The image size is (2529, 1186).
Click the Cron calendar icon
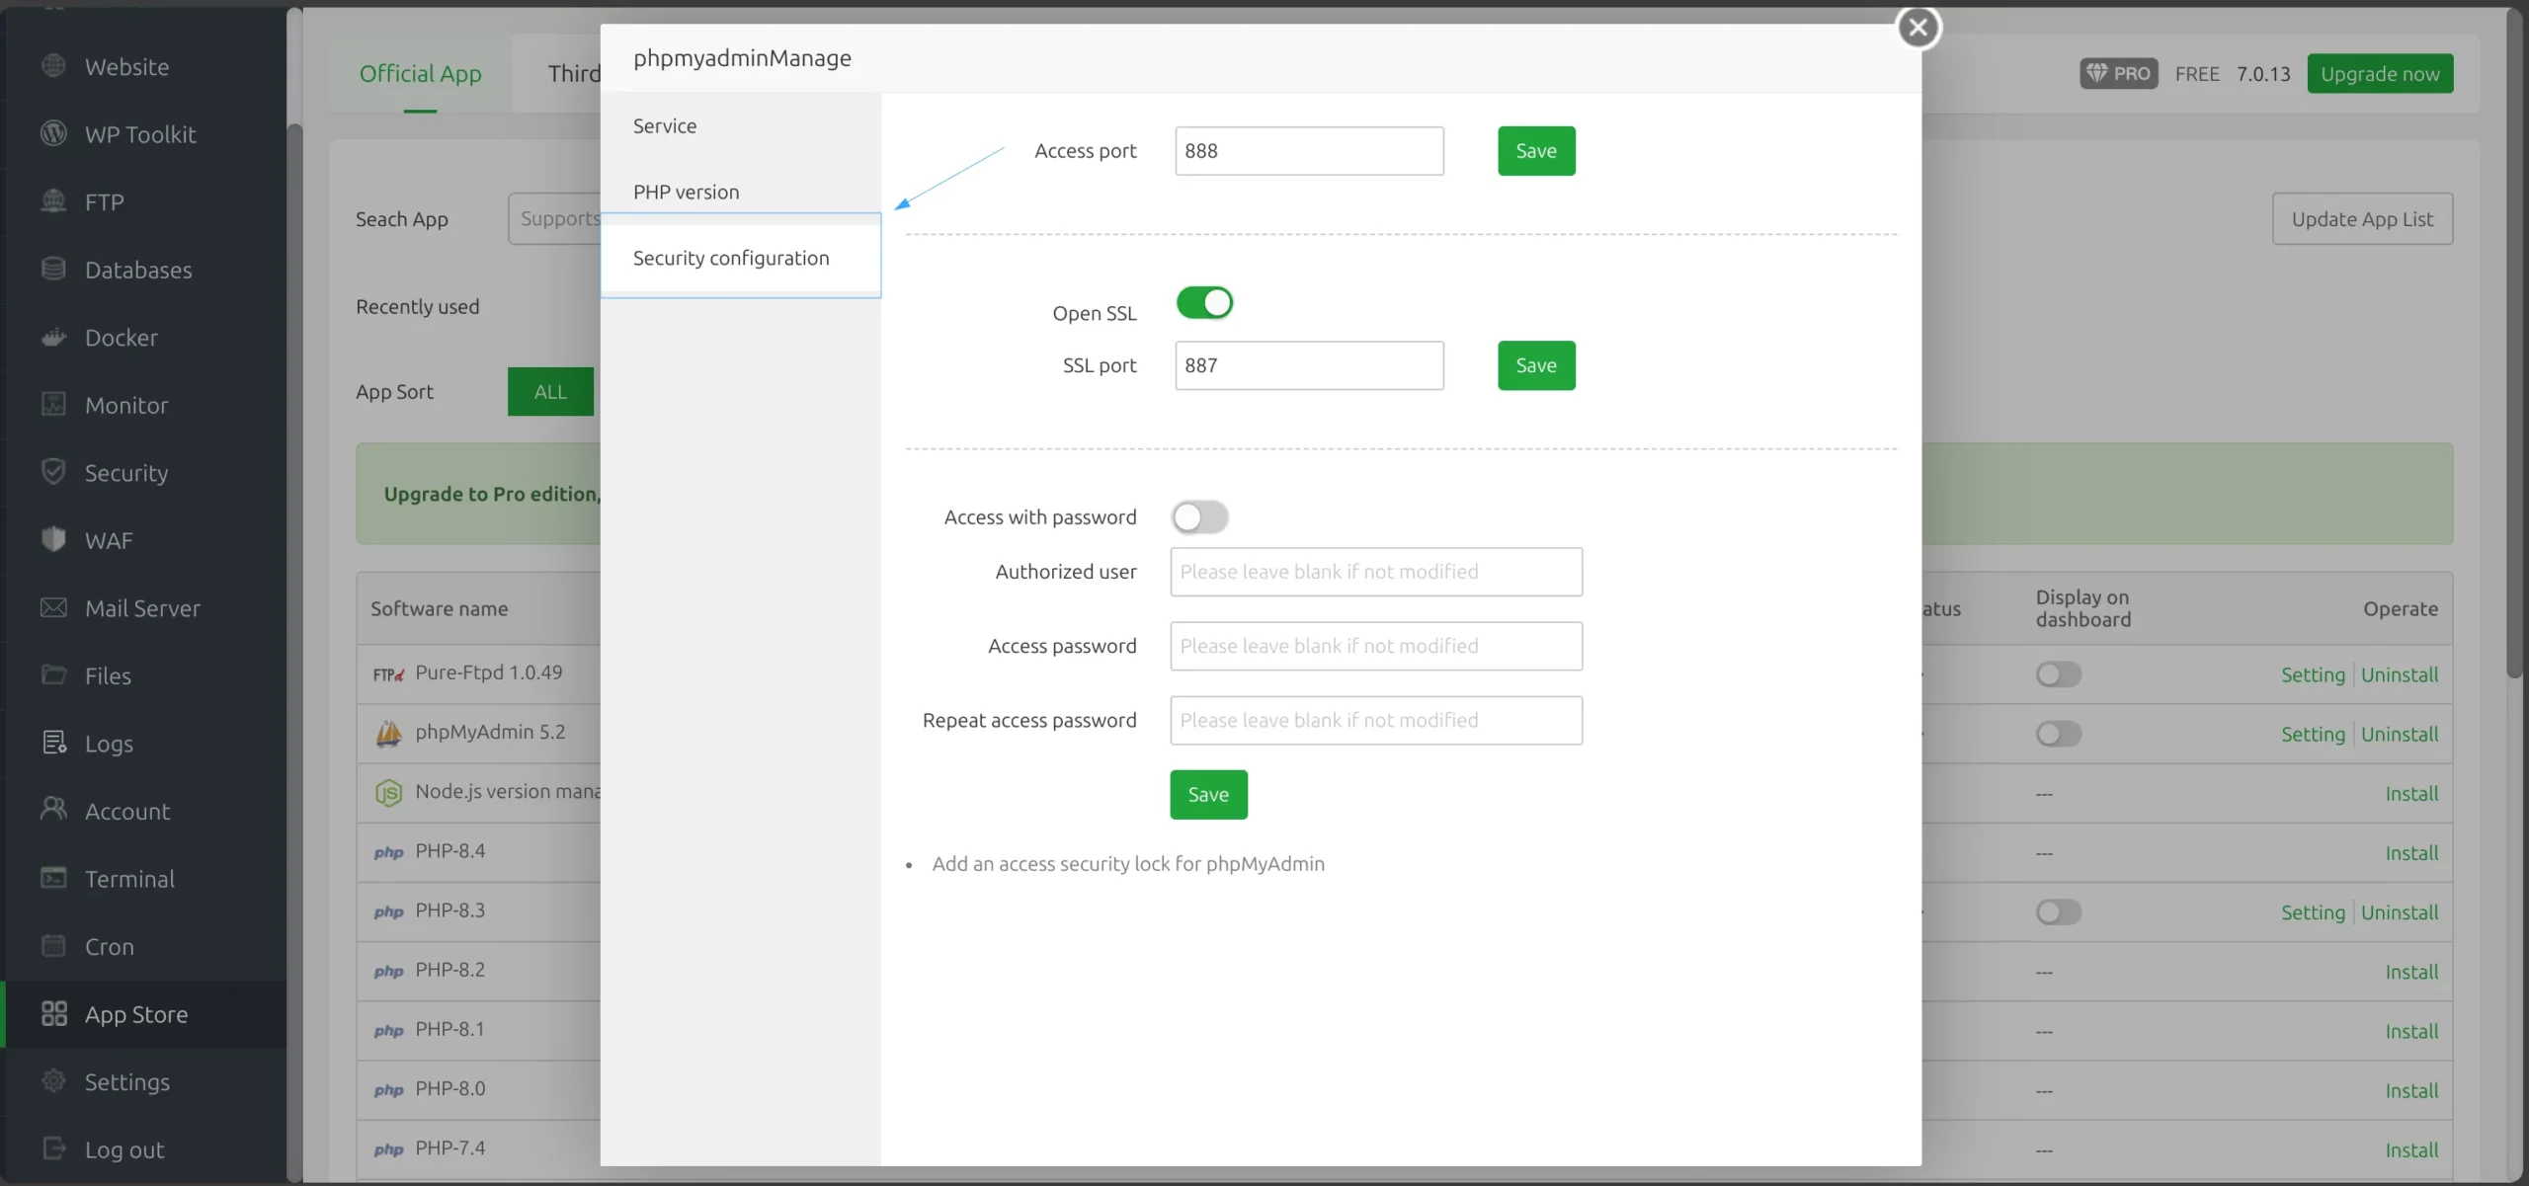pos(54,945)
